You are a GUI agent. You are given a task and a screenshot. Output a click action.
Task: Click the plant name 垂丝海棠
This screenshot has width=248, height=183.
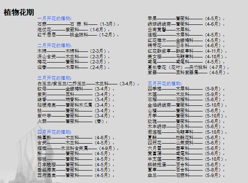(x=47, y=170)
